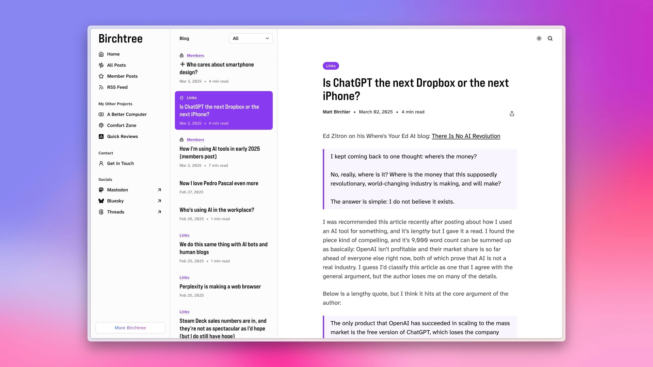Click the search magnifier icon
Image resolution: width=653 pixels, height=367 pixels.
pyautogui.click(x=550, y=38)
